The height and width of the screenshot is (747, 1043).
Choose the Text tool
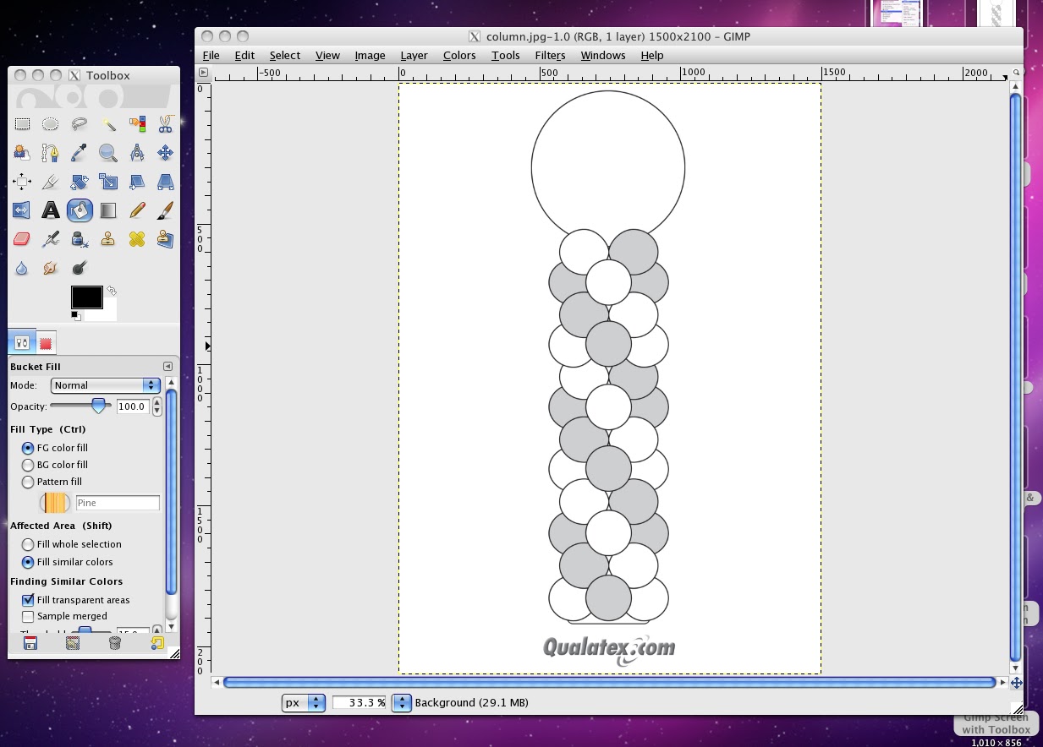[50, 210]
